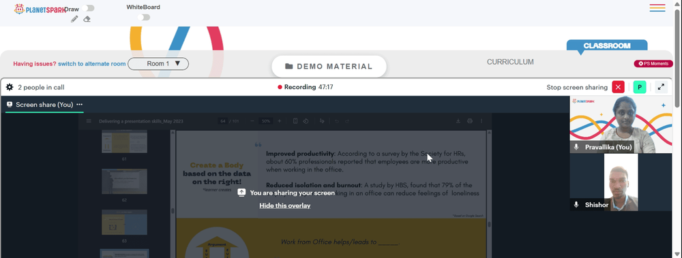The height and width of the screenshot is (258, 682).
Task: Select Pravallika (You) video tile
Action: [621, 125]
